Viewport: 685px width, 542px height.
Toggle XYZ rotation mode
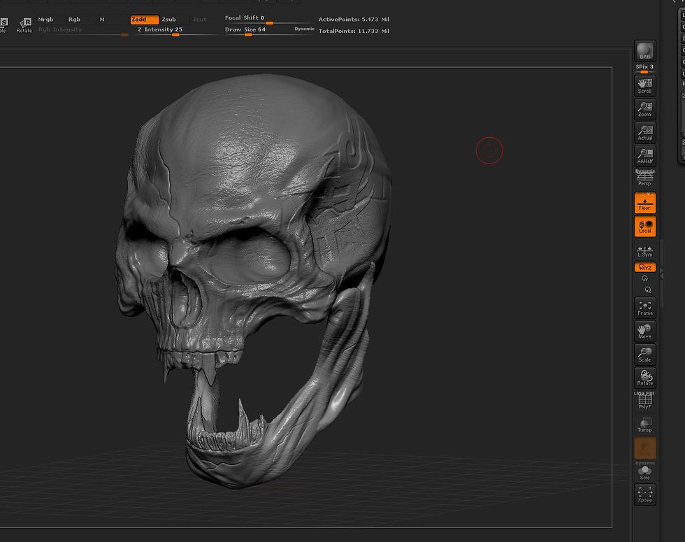pos(644,267)
